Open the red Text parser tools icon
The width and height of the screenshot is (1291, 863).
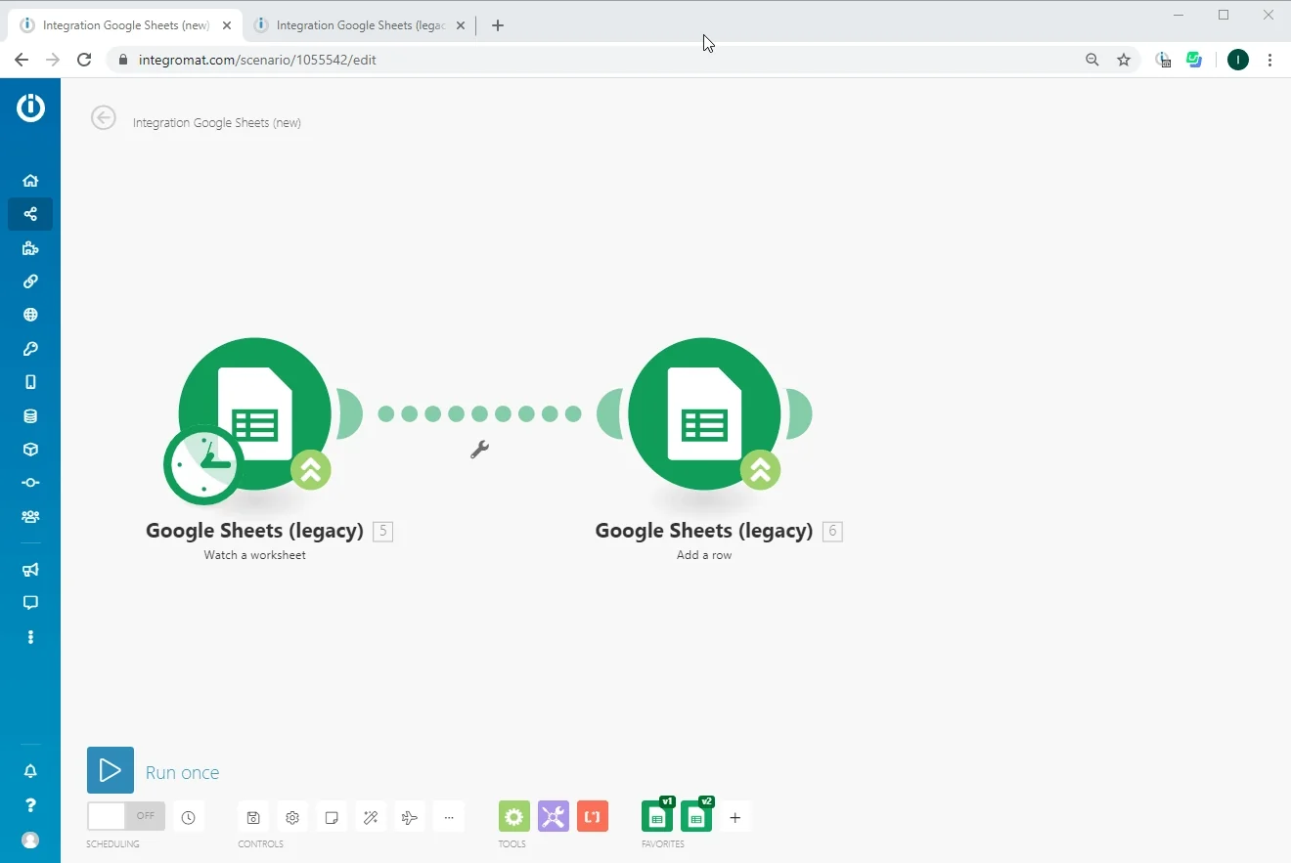(593, 816)
